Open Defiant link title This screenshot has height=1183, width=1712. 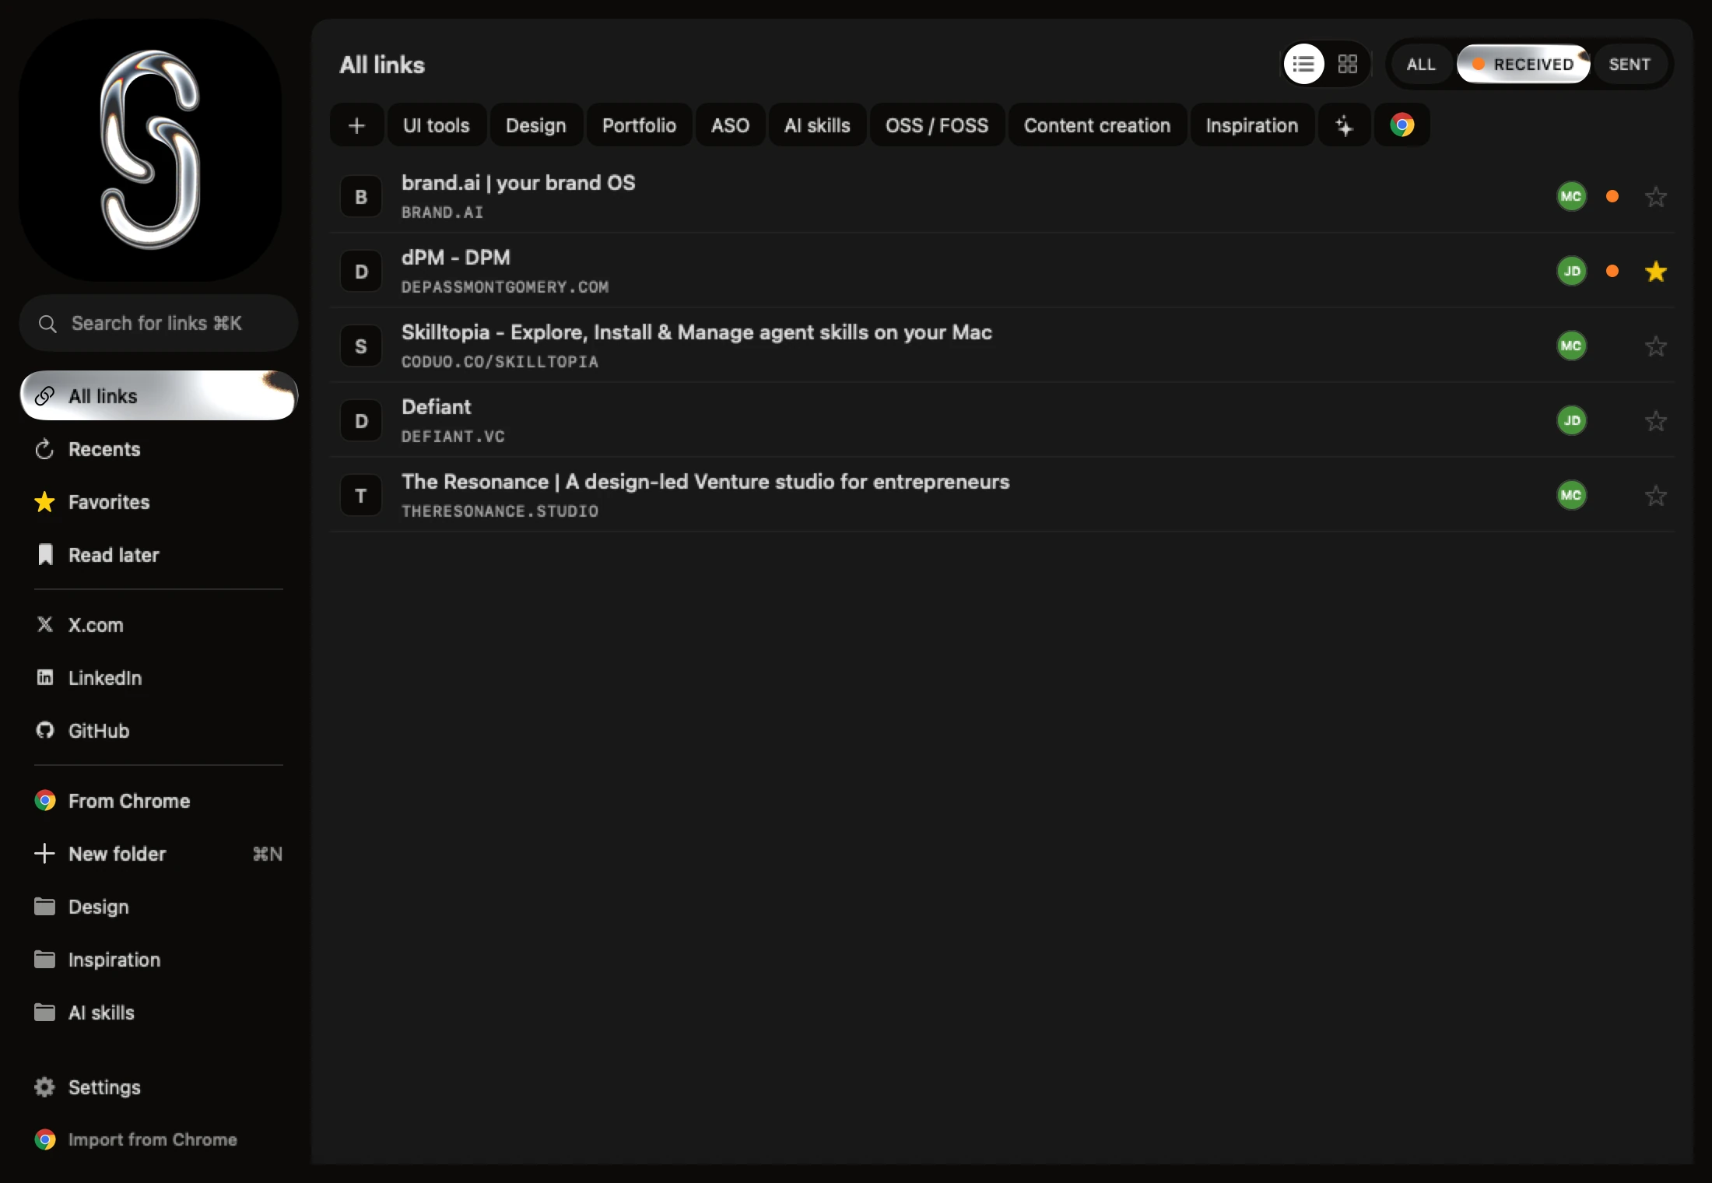click(x=436, y=407)
